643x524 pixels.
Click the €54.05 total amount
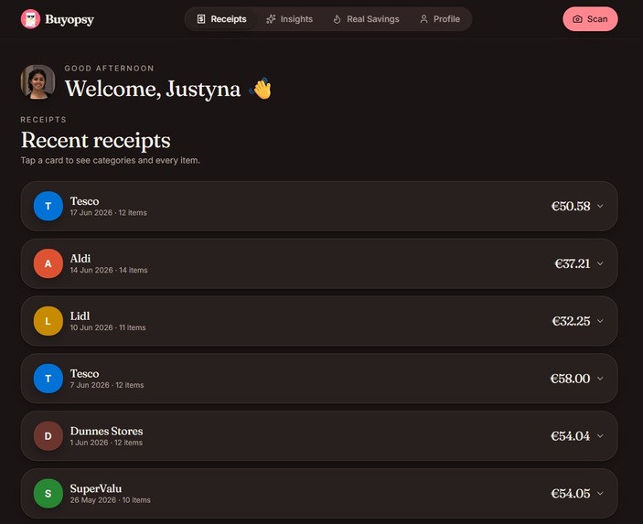pos(571,493)
